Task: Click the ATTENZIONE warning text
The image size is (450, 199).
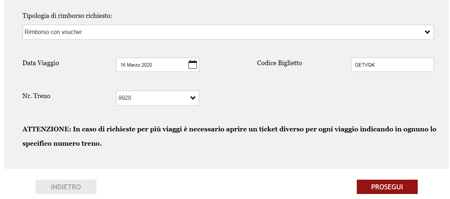Action: [x=229, y=136]
